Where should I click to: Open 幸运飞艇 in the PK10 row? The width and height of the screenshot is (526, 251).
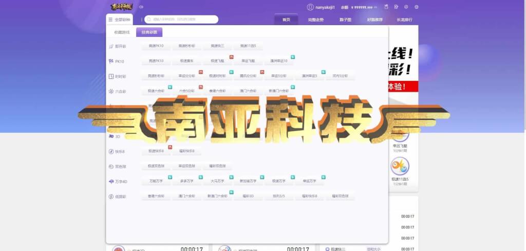248,61
